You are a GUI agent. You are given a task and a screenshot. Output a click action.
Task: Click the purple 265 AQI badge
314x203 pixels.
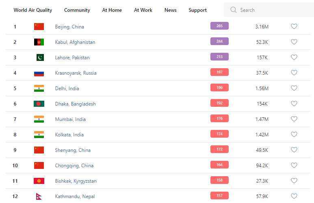(219, 26)
